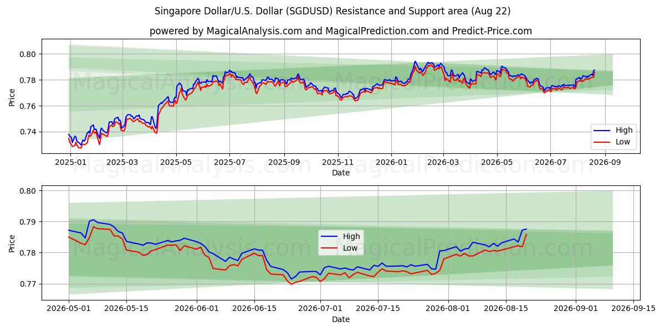
Task: Click the top chart 'Price' axis label
Action: (x=12, y=97)
